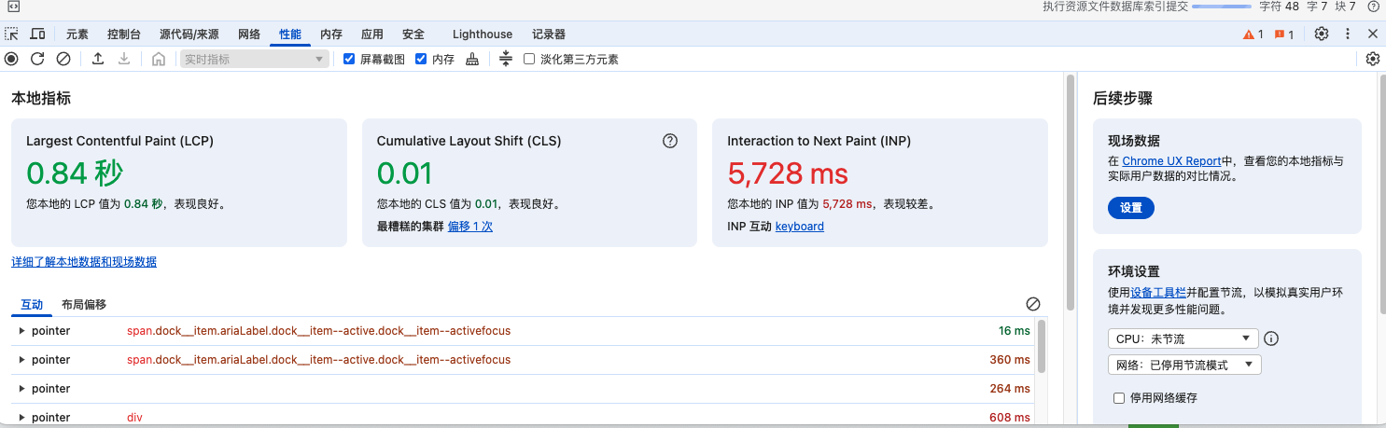This screenshot has height=428, width=1386.
Task: Click the 0.84 秒 LCP value
Action: click(75, 173)
